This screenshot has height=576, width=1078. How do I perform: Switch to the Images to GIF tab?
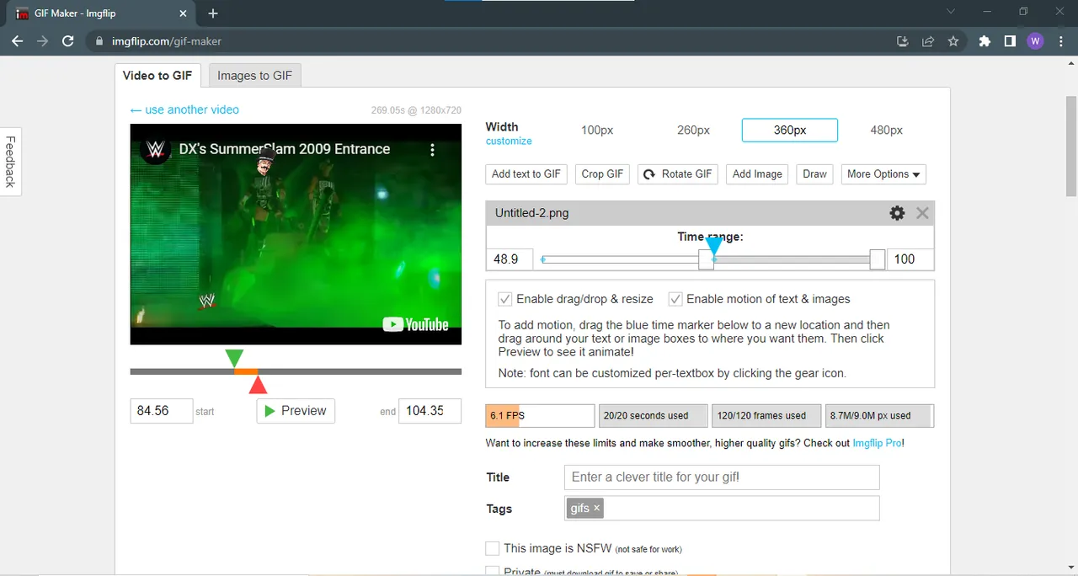coord(255,75)
